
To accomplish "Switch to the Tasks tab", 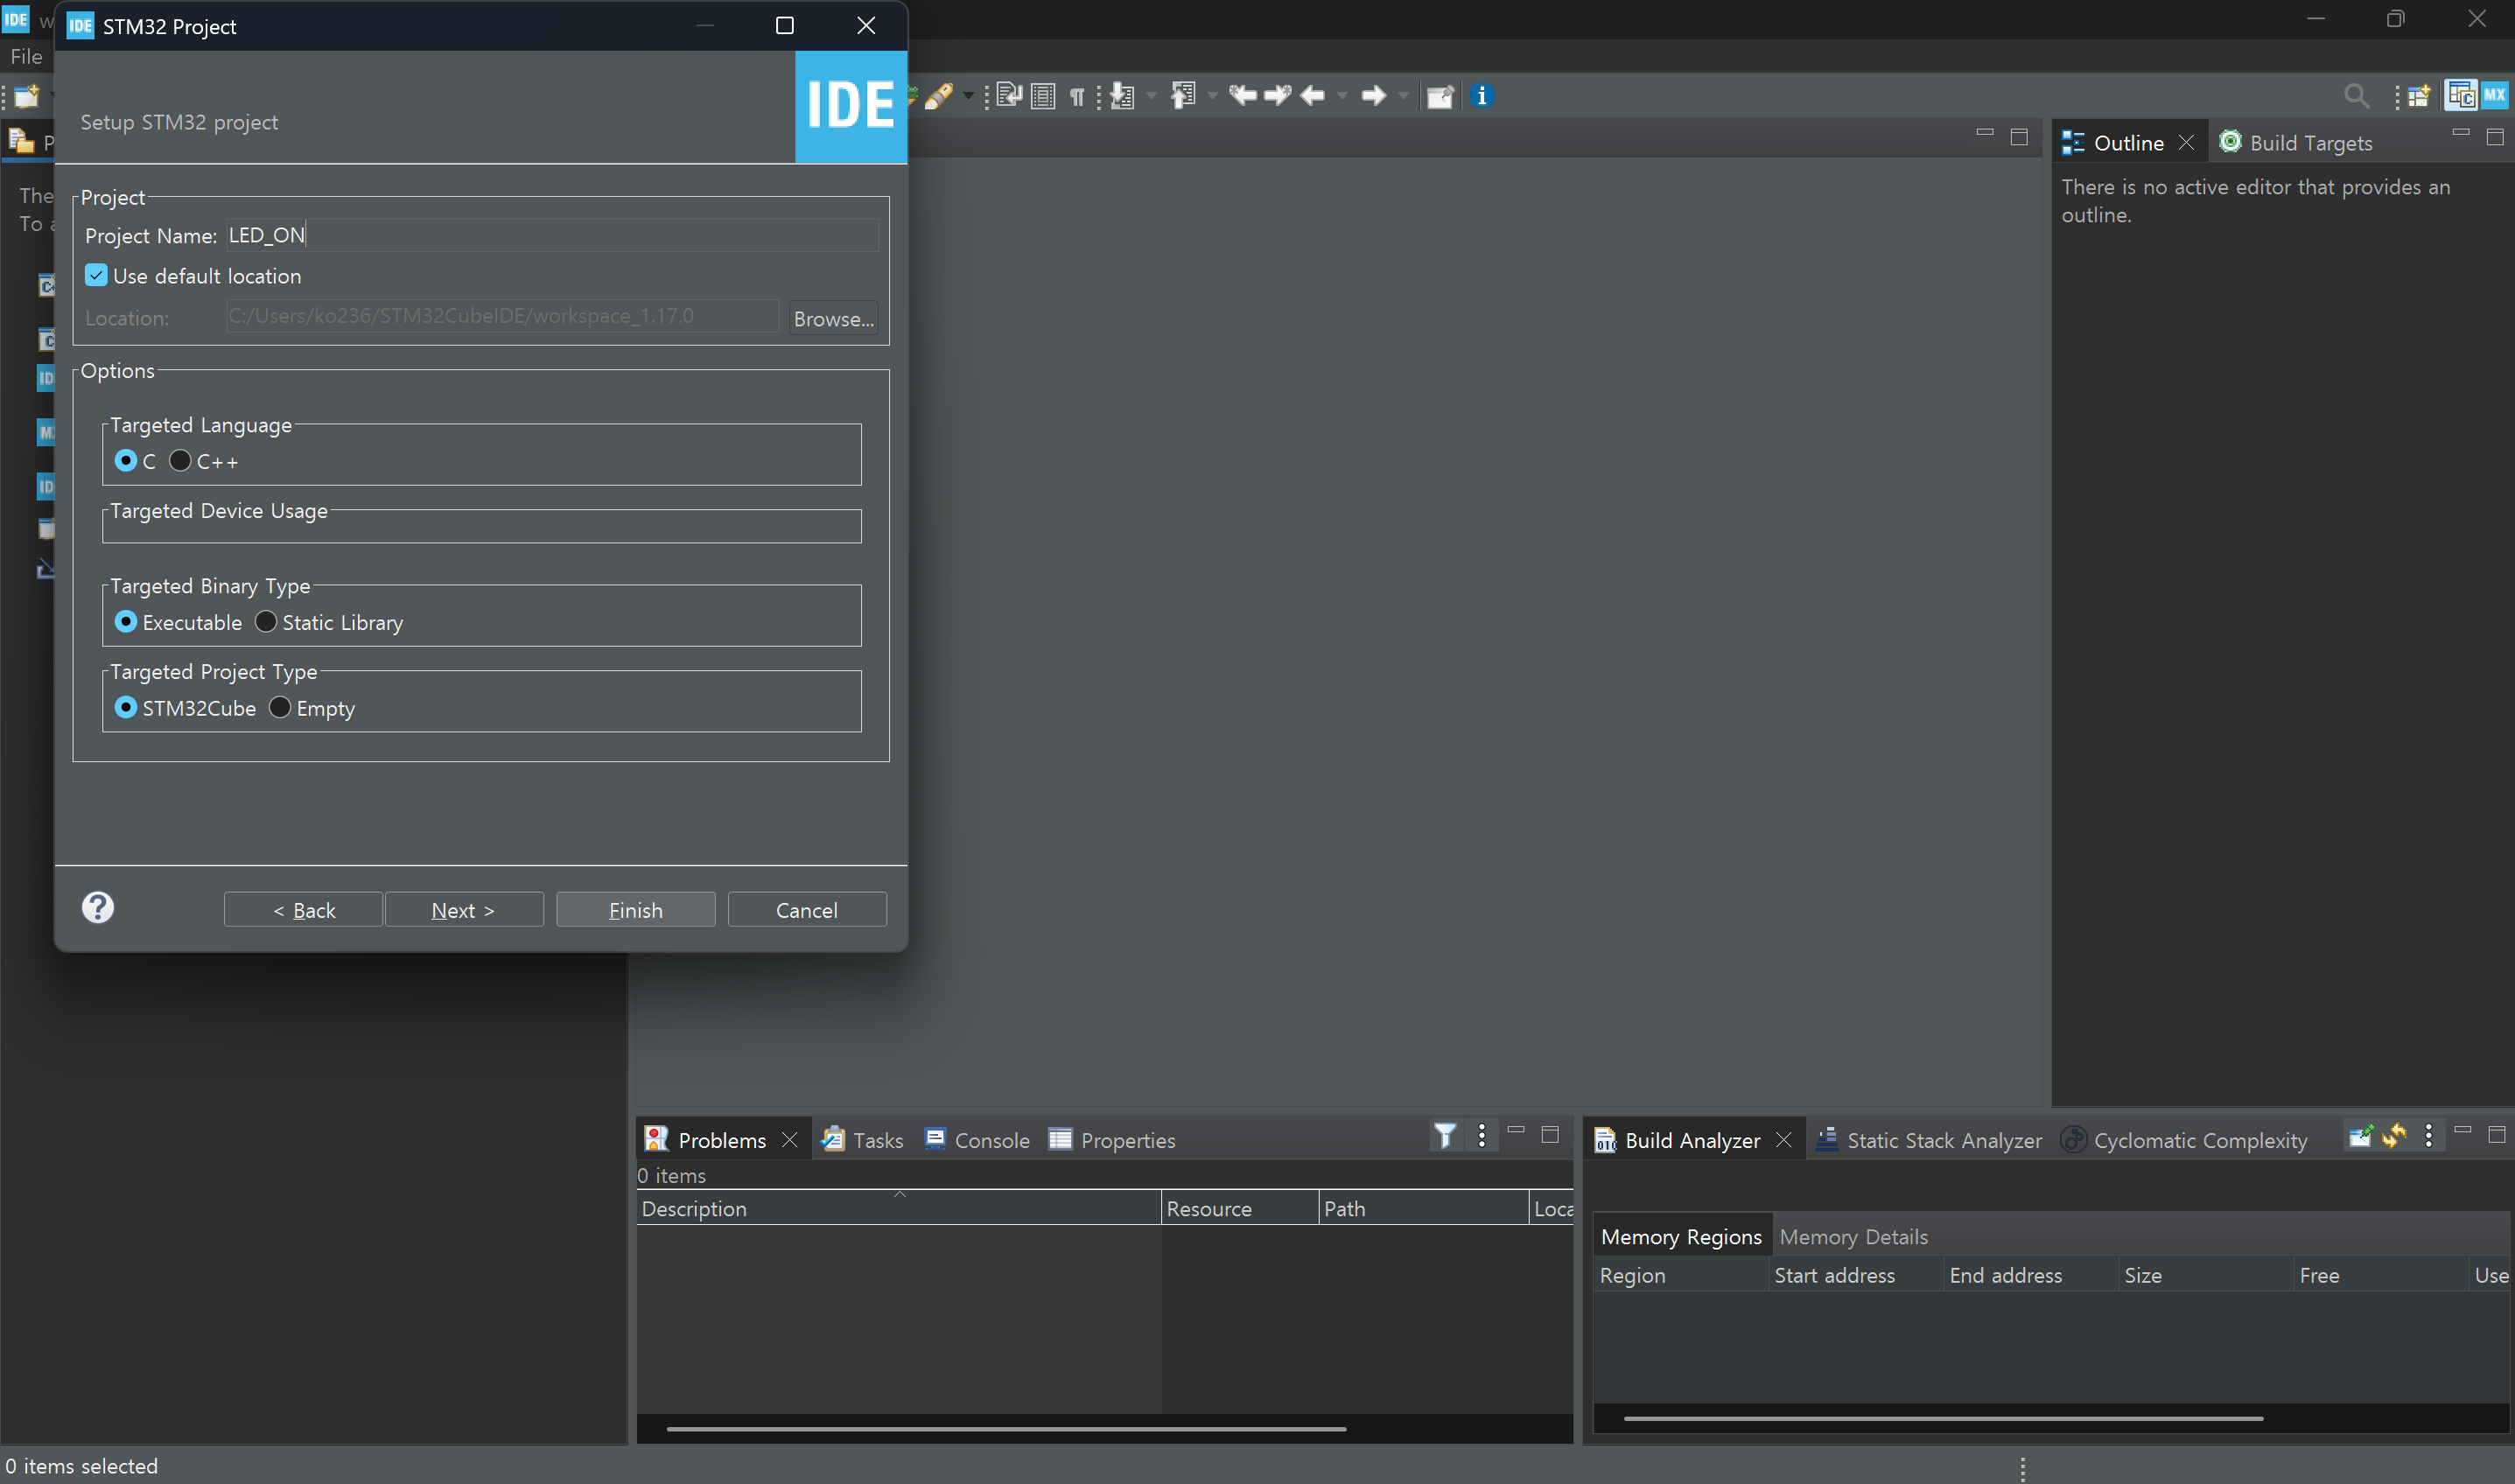I will (863, 1140).
